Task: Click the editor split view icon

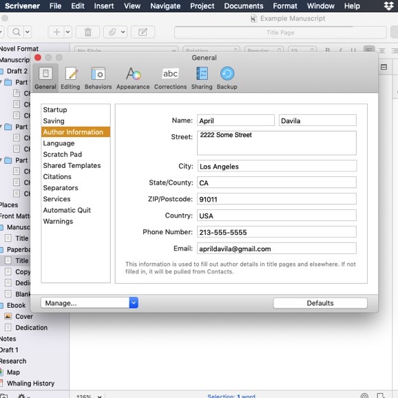Action: [384, 67]
